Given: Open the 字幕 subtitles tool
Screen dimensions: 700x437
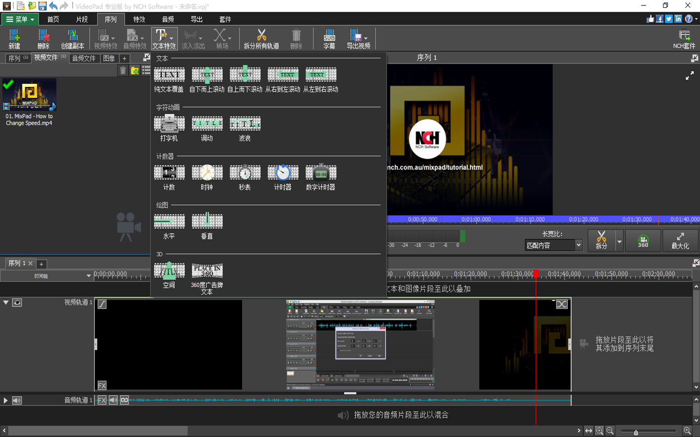Looking at the screenshot, I should click(x=329, y=39).
